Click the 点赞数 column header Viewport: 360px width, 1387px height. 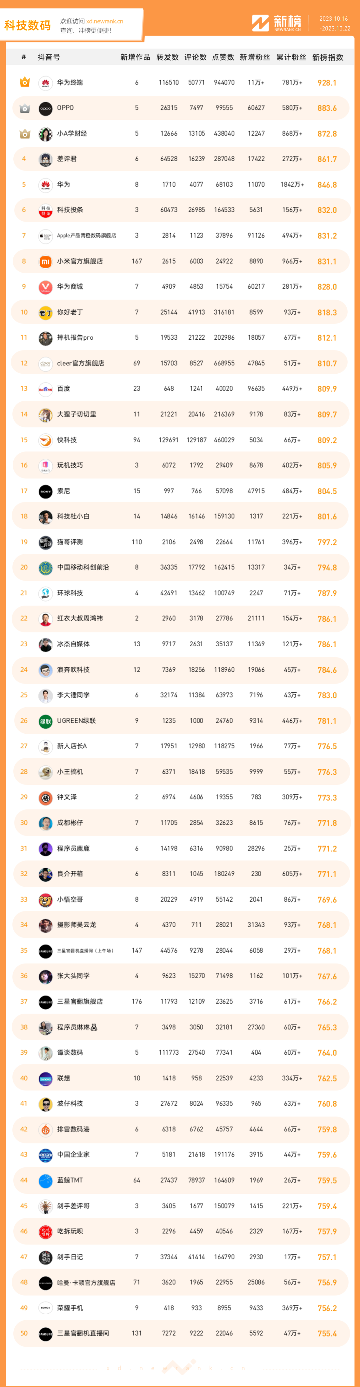[223, 57]
